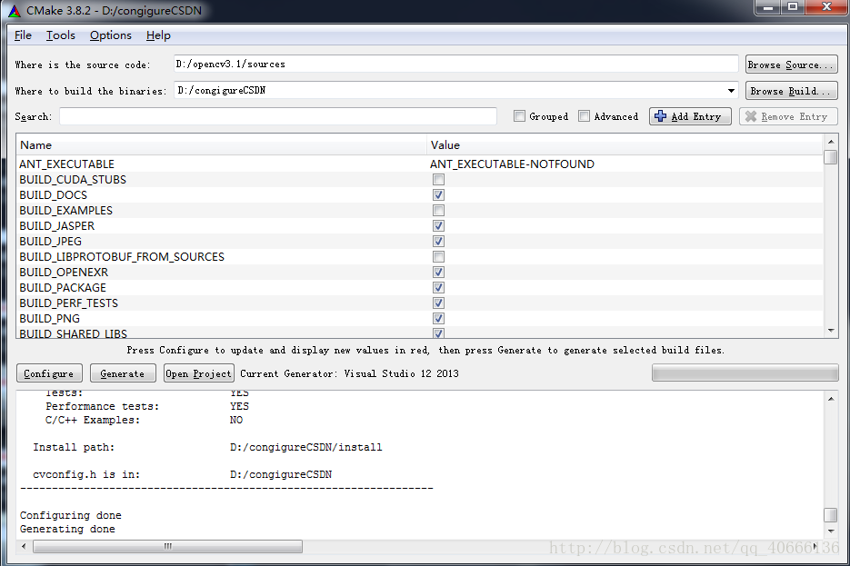The height and width of the screenshot is (566, 850).
Task: Click down arrow of output log scrollbar
Action: pos(831,531)
